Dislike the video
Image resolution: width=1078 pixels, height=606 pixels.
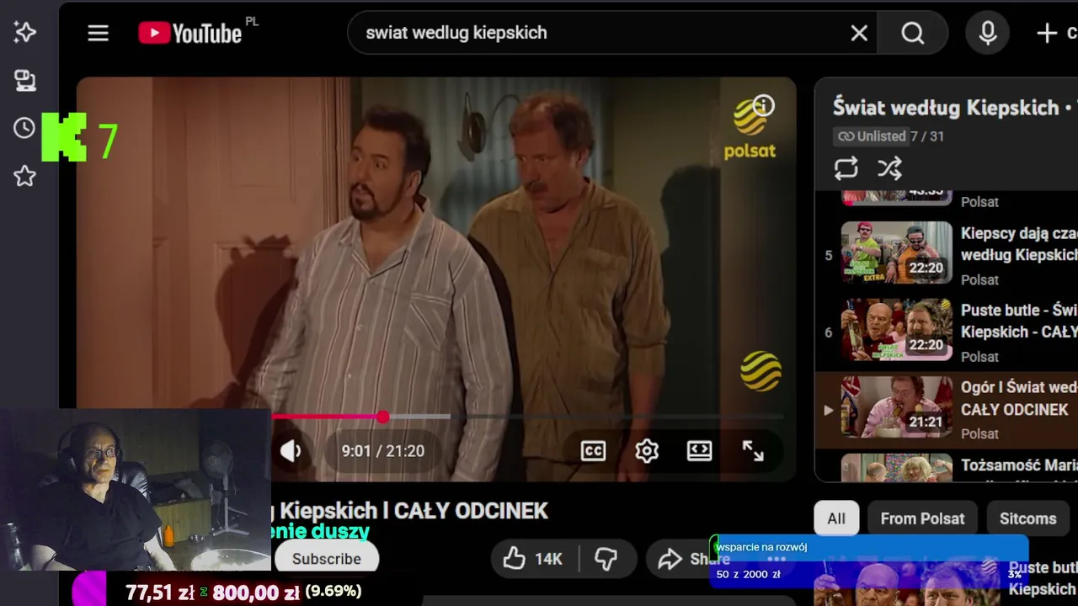point(606,559)
